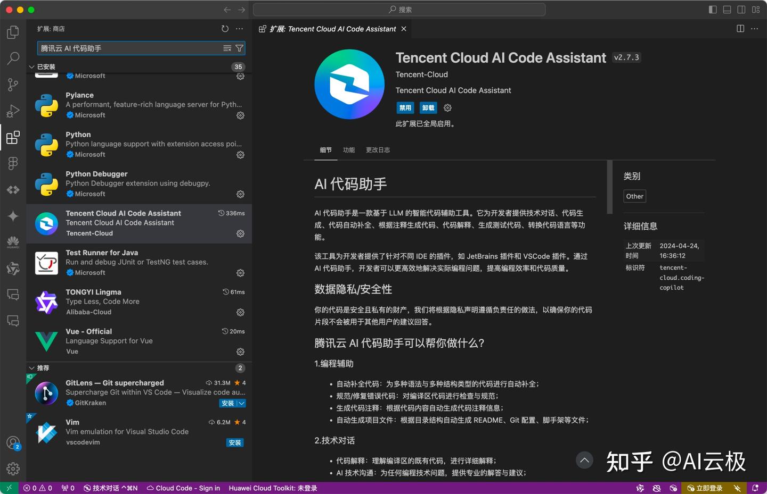Disable the Tencent Cloud AI Code Assistant extension
This screenshot has width=767, height=494.
pos(405,107)
